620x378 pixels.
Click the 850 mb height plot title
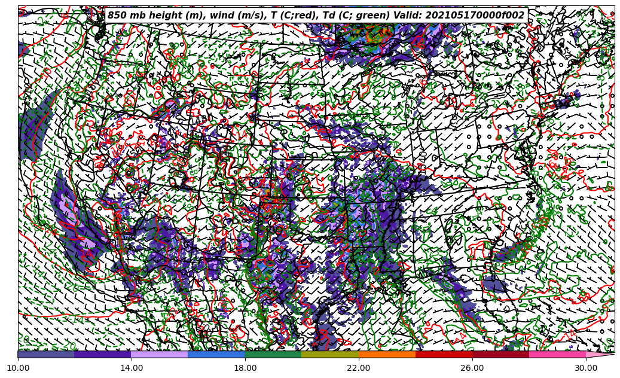tap(316, 16)
